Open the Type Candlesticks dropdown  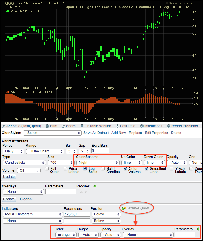tap(24, 163)
